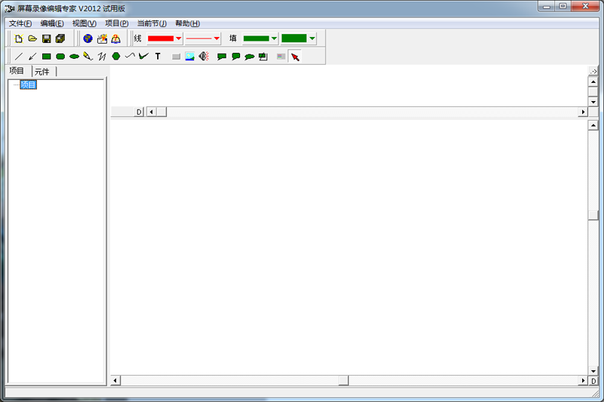604x402 pixels.
Task: Select the text T tool
Action: [158, 57]
